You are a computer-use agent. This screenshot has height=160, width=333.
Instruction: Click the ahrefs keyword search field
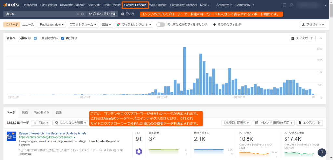[39, 14]
